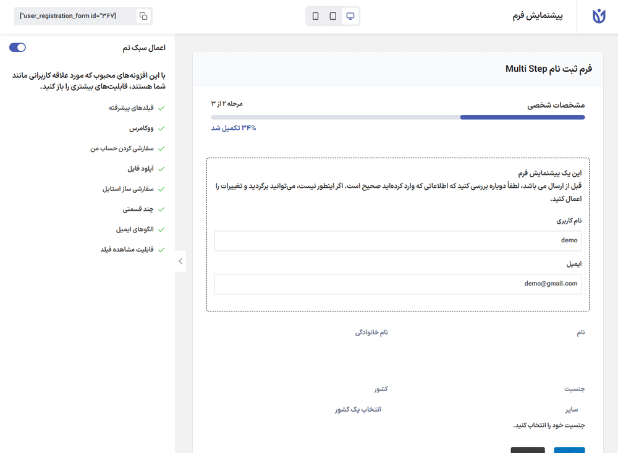Click the checkmark beside الگوهای ایمیل

click(x=161, y=229)
